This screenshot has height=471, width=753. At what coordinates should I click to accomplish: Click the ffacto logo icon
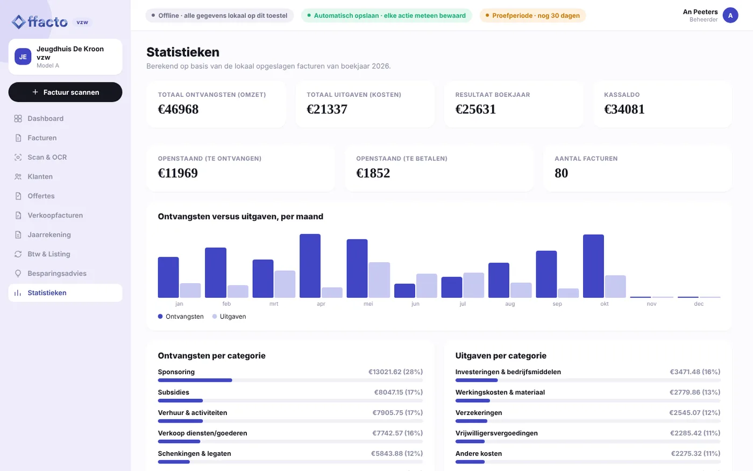[x=19, y=22]
